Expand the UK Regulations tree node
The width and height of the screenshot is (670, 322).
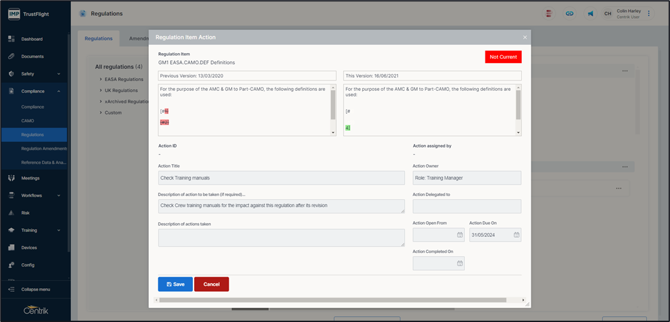tap(101, 90)
